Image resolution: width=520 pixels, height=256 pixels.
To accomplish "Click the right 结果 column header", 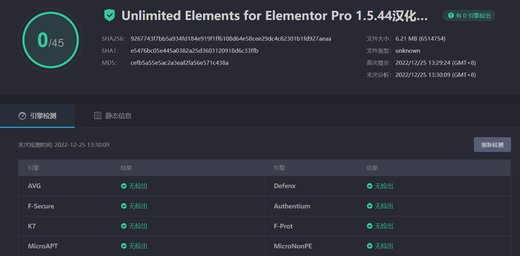I will click(372, 168).
